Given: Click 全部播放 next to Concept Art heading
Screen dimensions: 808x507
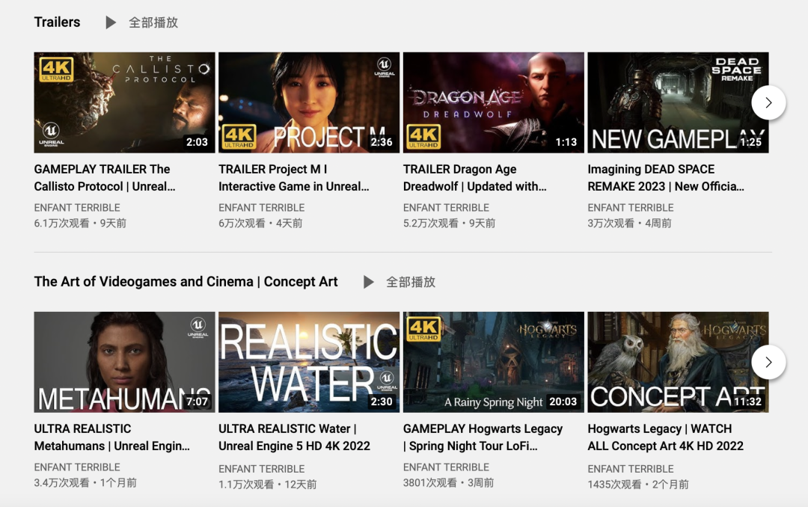Looking at the screenshot, I should click(411, 283).
